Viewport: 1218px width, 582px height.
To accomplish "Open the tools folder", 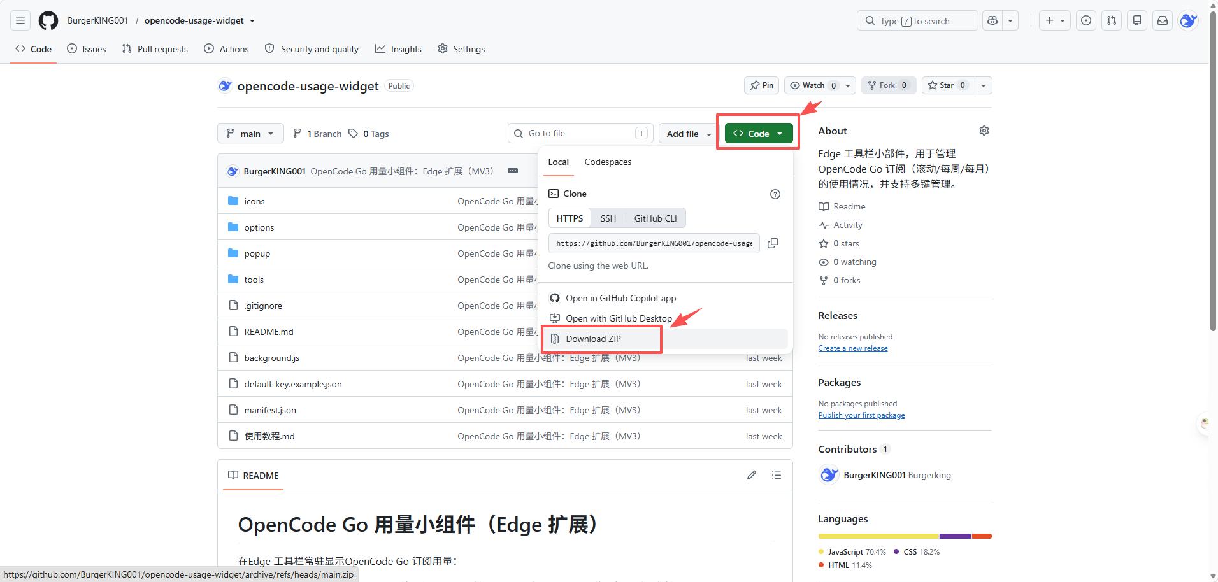I will pos(254,280).
